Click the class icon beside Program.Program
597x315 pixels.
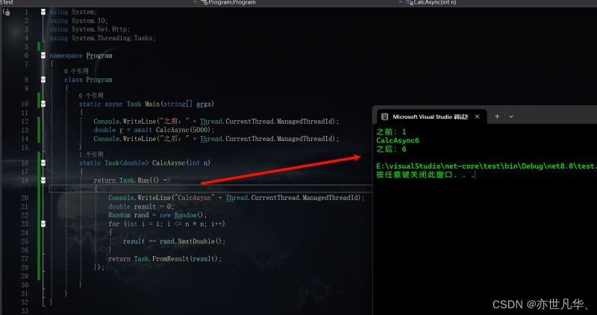204,2
